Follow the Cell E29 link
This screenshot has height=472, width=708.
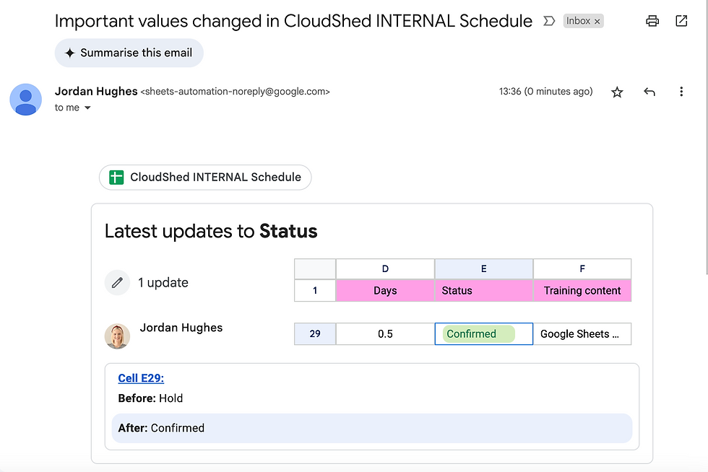[141, 378]
